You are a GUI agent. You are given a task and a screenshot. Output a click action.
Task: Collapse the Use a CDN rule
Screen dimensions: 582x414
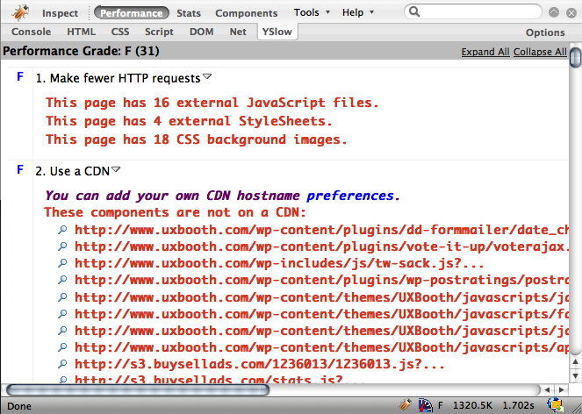tap(116, 169)
